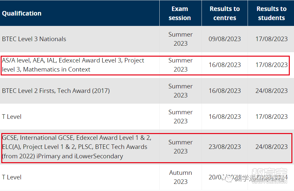Select BTEC Level 2 Firsts, Tech Award cell
294x191 pixels.
tap(56, 91)
